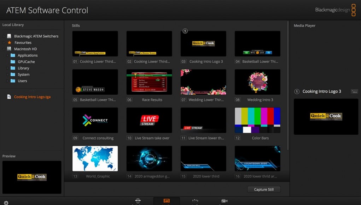This screenshot has width=361, height=205.
Task: Click the orange Favourites star icon
Action: [10, 42]
